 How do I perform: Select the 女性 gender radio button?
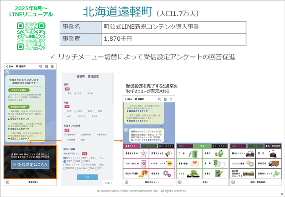pos(75,93)
